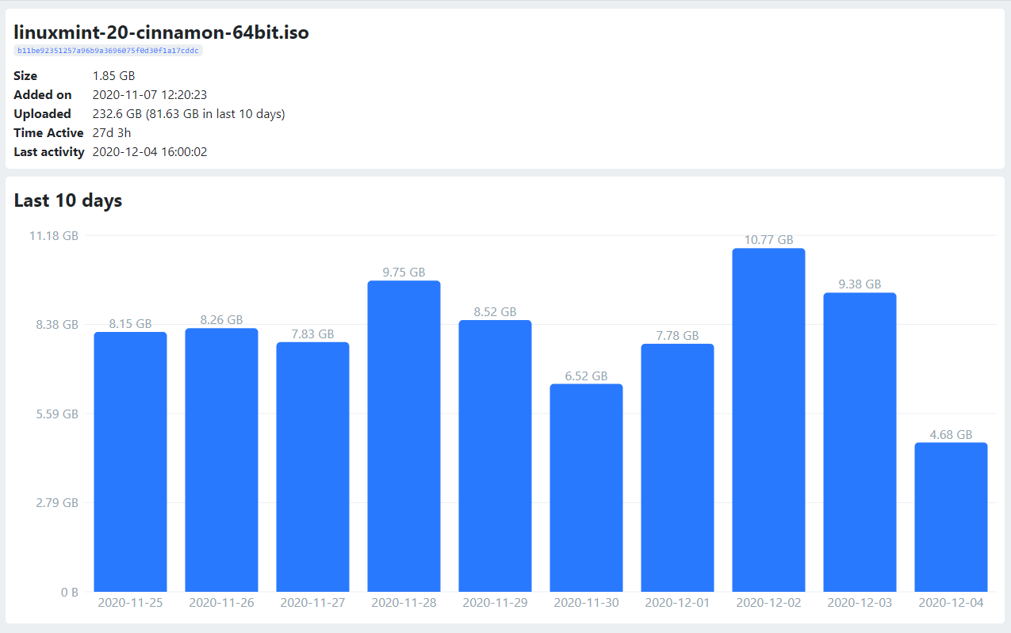
Task: Click the Size label
Action: [x=25, y=76]
